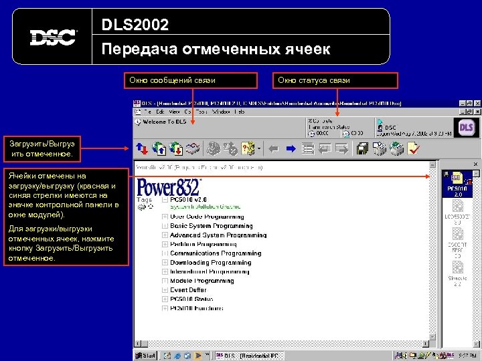Open the dropdown arrow beside the question mark icon
Screen dimensions: 482x361
pyautogui.click(x=259, y=149)
